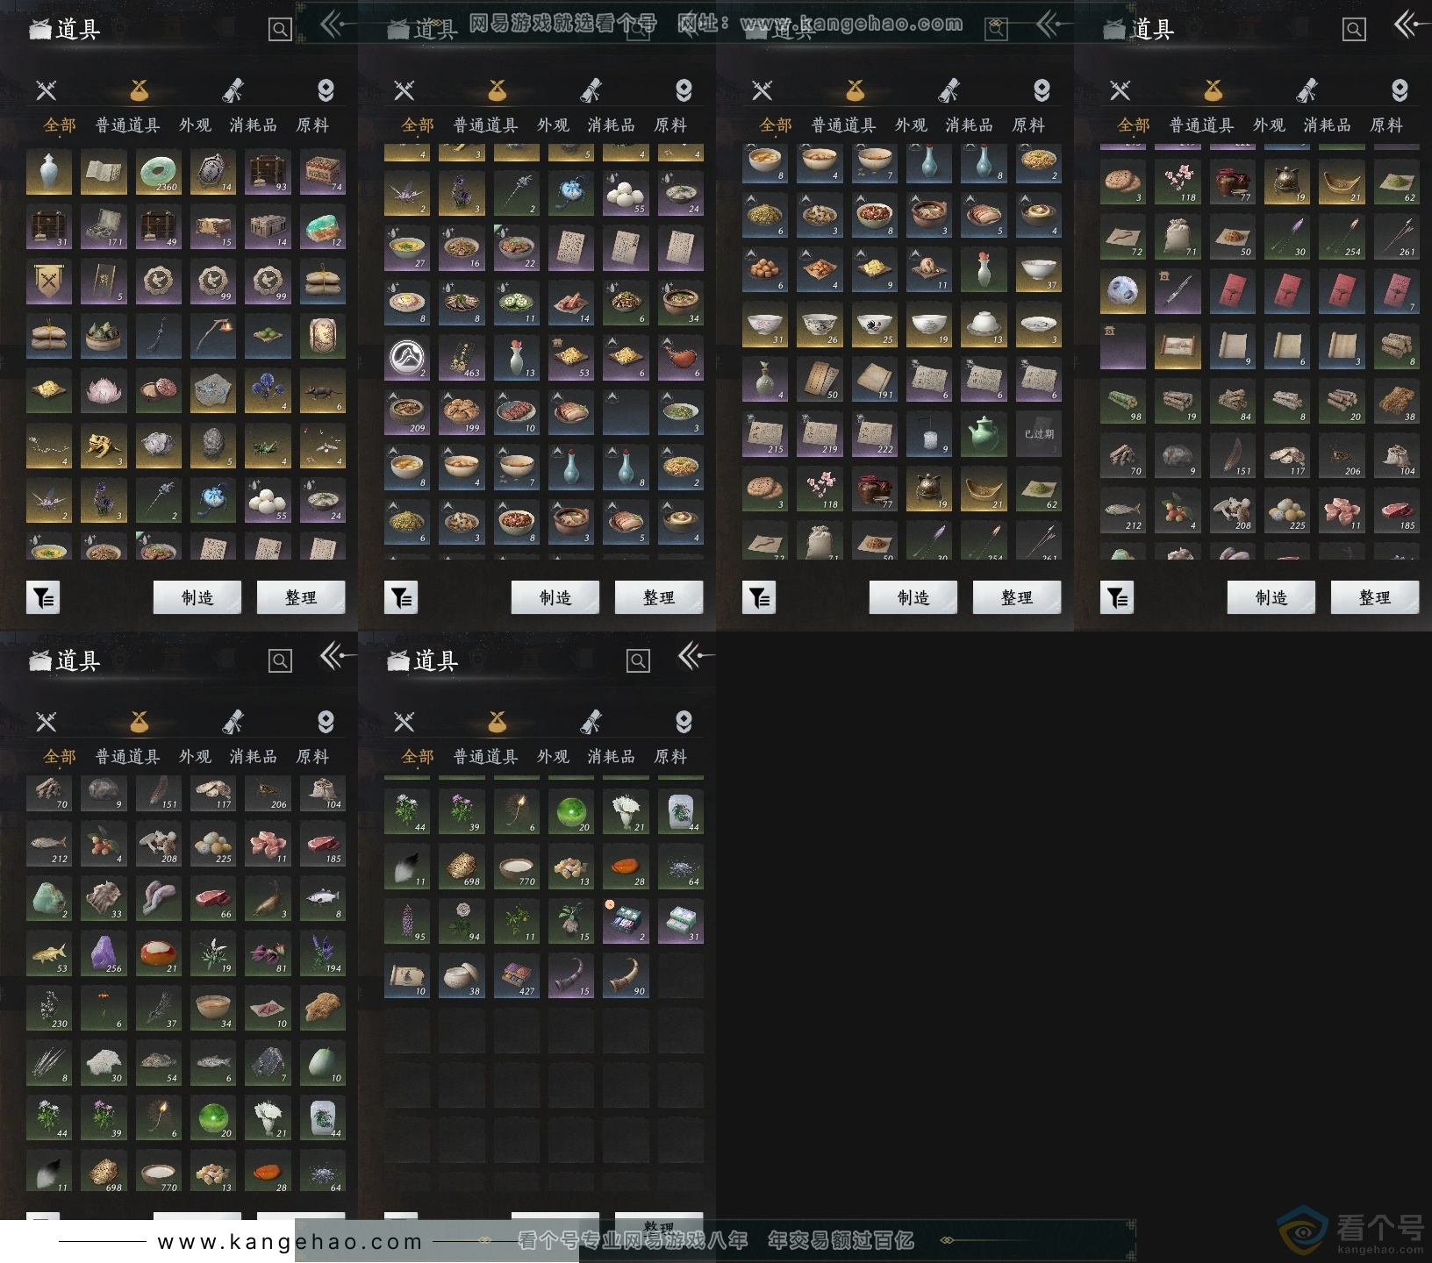Open search in the top-right 道具 panel
Image resolution: width=1432 pixels, height=1263 pixels.
tap(1354, 30)
